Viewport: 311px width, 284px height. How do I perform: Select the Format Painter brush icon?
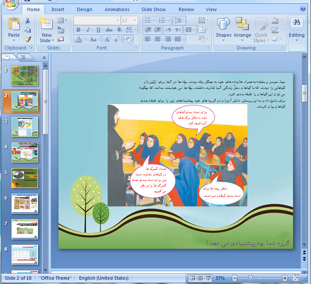[27, 39]
